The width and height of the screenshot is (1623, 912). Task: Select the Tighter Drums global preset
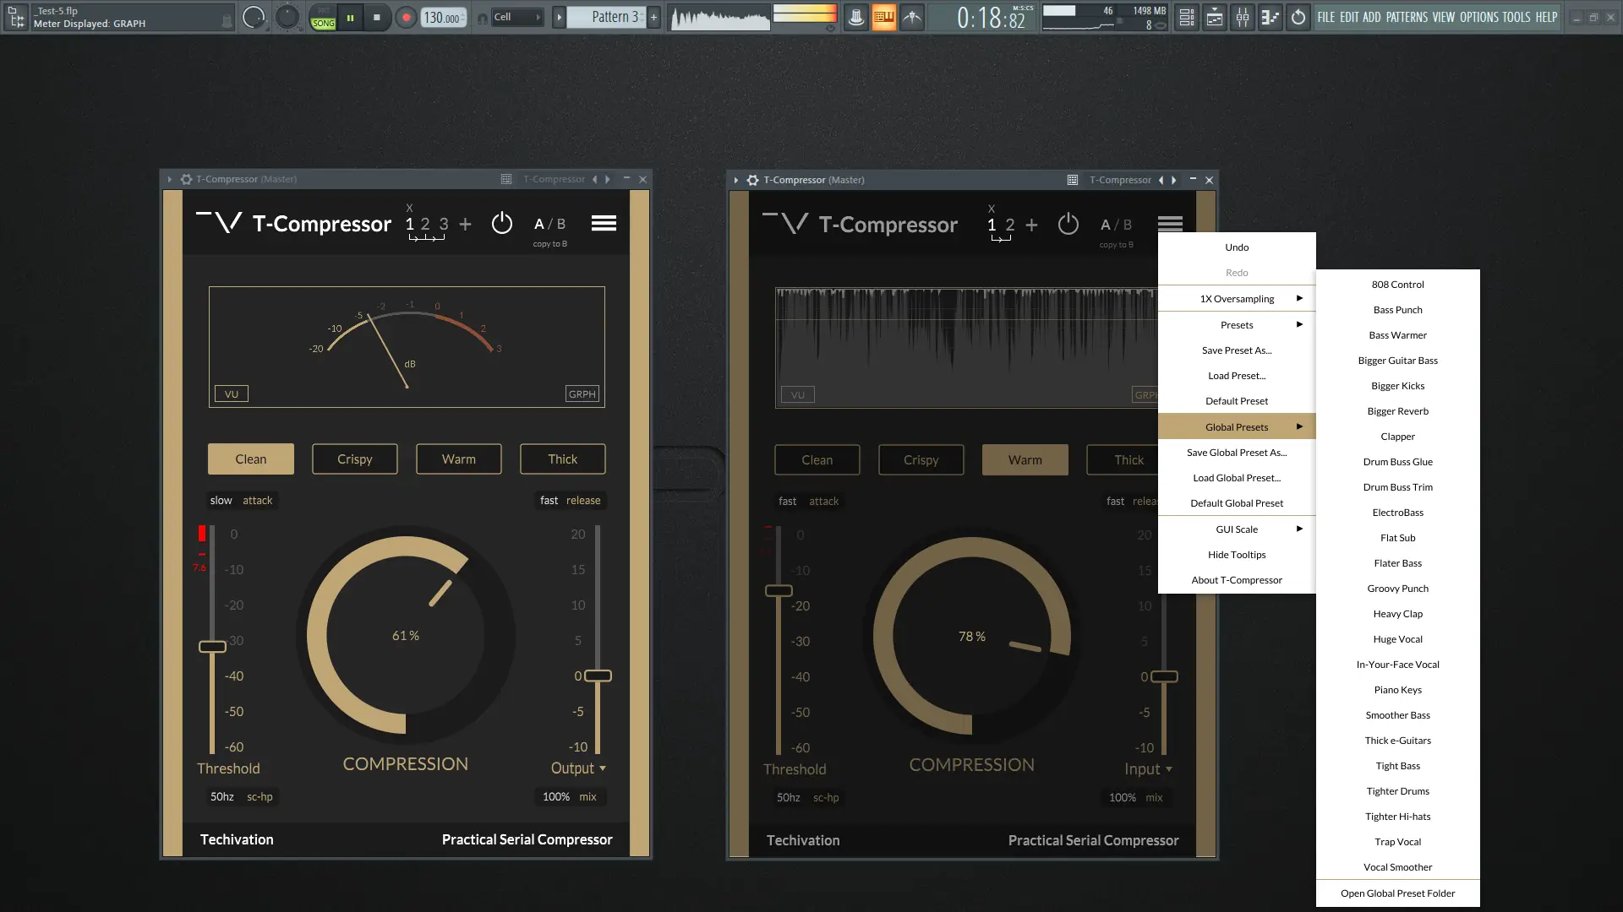coord(1397,790)
